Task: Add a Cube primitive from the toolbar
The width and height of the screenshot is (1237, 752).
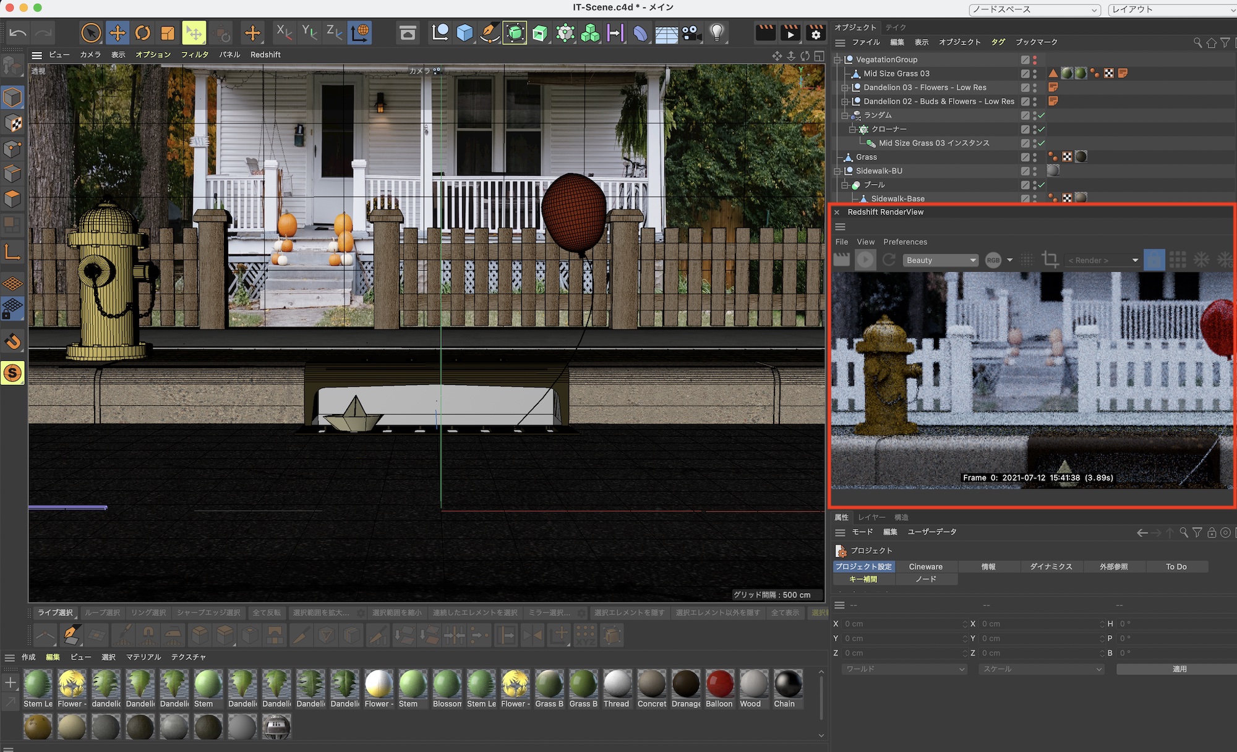Action: point(464,33)
